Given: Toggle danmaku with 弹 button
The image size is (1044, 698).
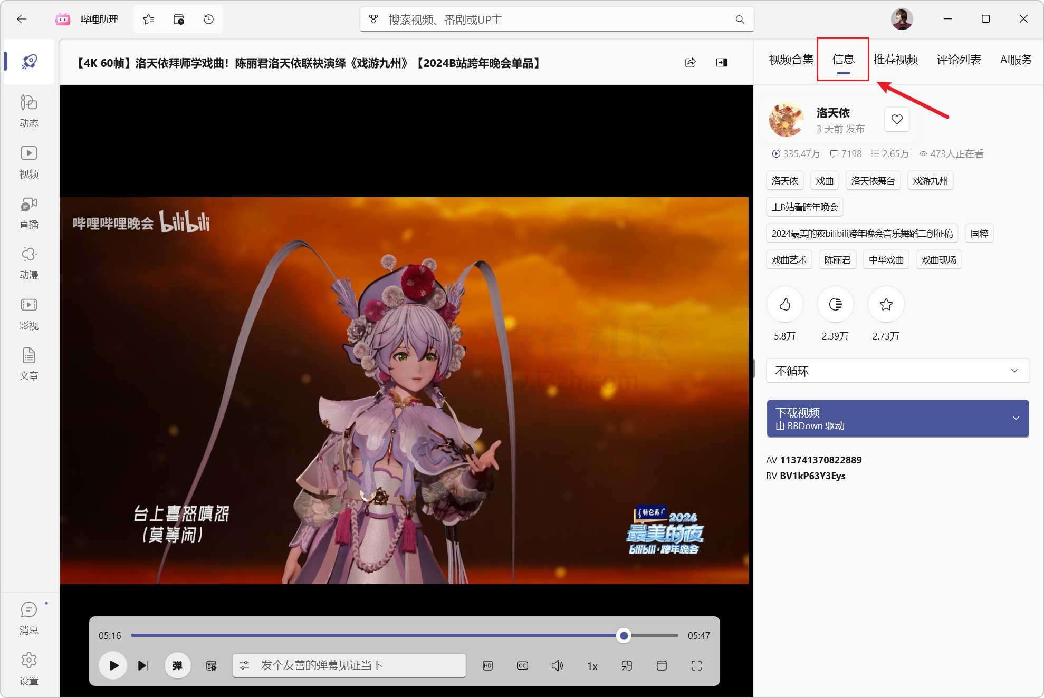Looking at the screenshot, I should 177,665.
